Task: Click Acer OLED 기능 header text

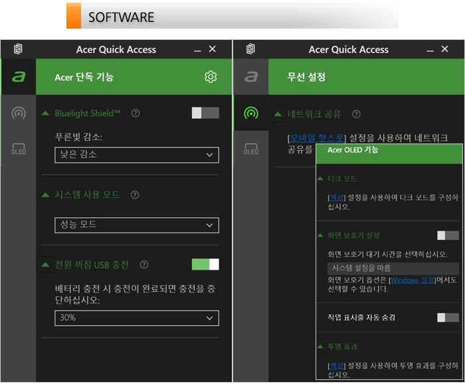Action: (x=353, y=150)
